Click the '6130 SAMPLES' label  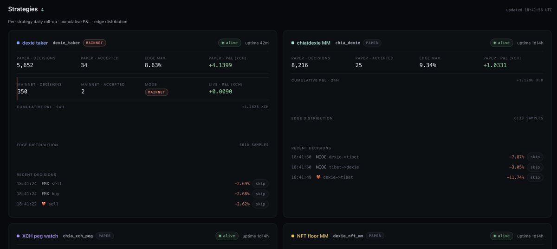click(x=529, y=118)
